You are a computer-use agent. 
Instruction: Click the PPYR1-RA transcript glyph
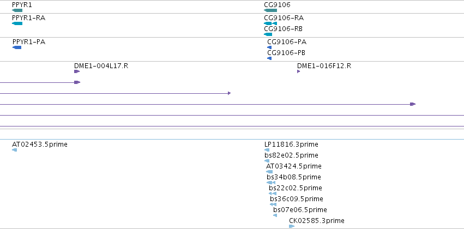click(17, 23)
